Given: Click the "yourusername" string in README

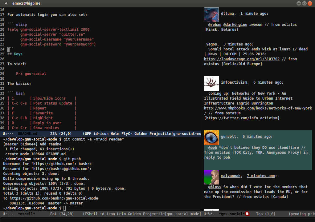Looking at the screenshot, I should tap(79, 39).
